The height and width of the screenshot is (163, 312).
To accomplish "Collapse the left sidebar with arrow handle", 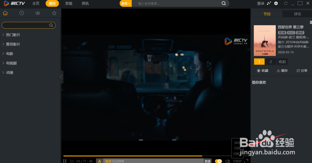I will (x=61, y=77).
